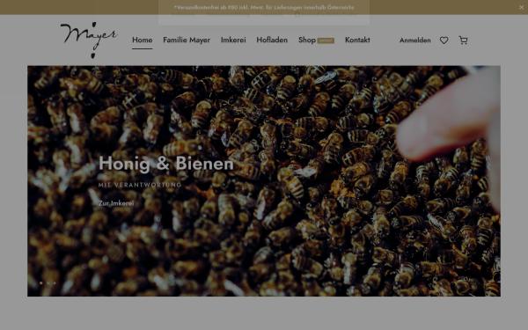Open the Imkerei menu item
This screenshot has width=528, height=330.
(233, 40)
